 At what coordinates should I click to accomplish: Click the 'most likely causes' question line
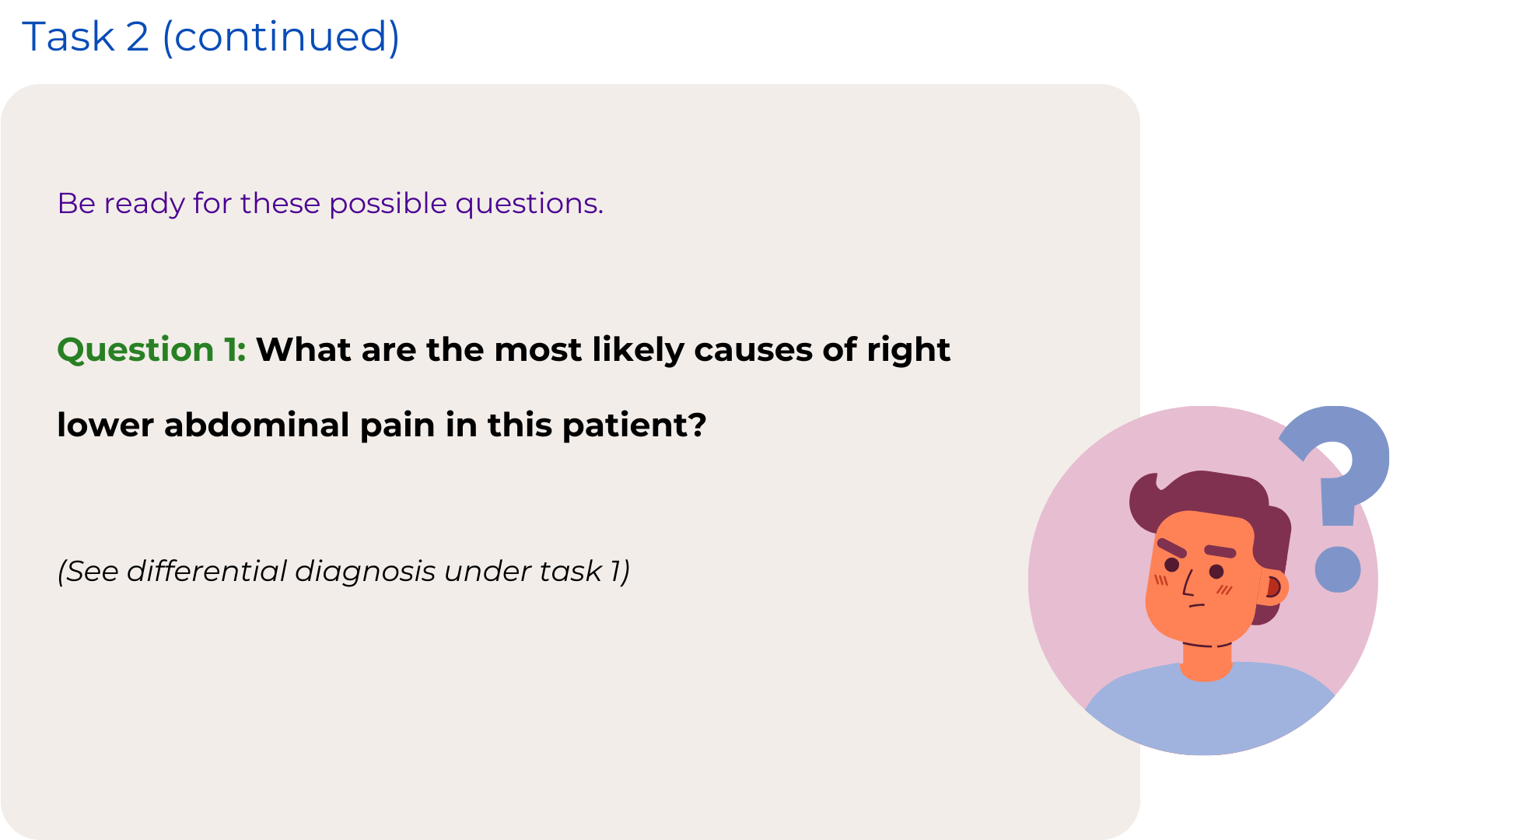pyautogui.click(x=603, y=350)
